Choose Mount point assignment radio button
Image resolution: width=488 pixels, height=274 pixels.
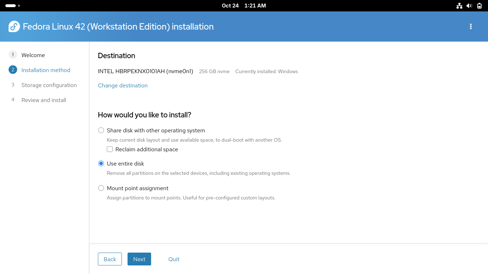101,188
